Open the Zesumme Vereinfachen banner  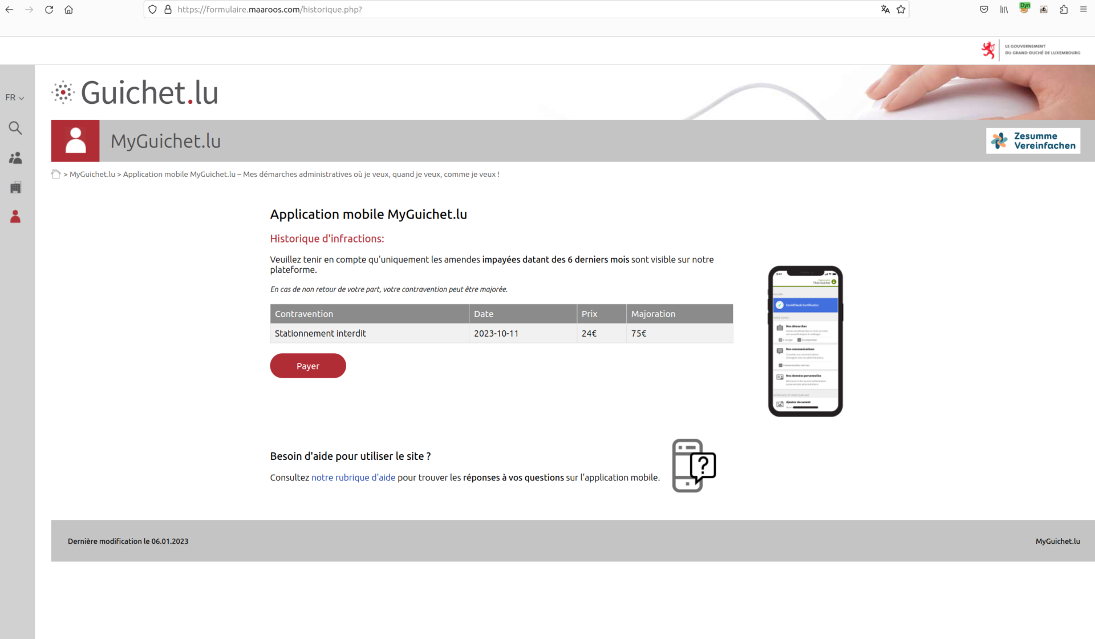pyautogui.click(x=1033, y=141)
